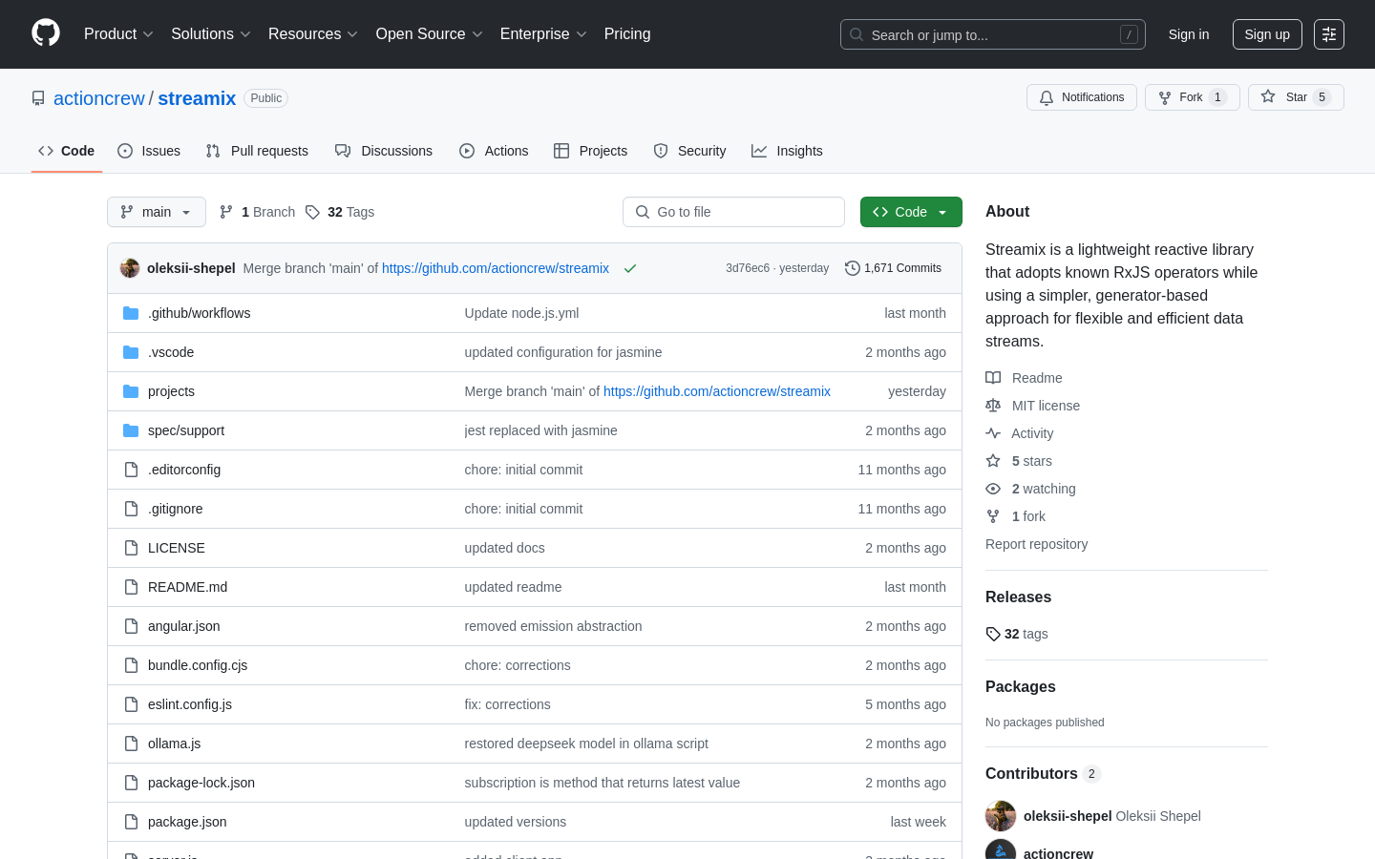The width and height of the screenshot is (1375, 859).
Task: Open the streamix repository name link
Action: (197, 98)
